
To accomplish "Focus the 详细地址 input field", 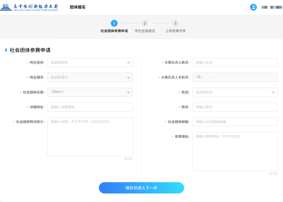I will (x=90, y=107).
